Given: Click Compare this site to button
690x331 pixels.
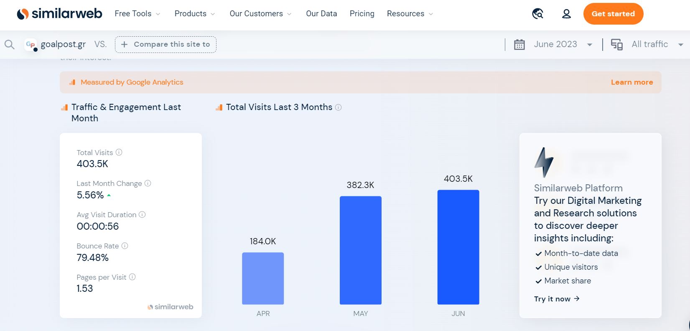Looking at the screenshot, I should click(x=165, y=45).
